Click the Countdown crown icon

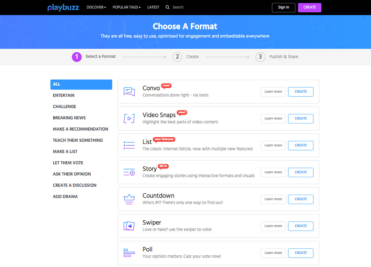pos(129,199)
